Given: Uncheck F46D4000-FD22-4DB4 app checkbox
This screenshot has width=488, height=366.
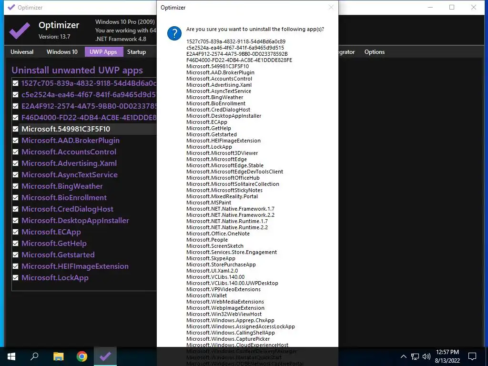Looking at the screenshot, I should point(16,118).
